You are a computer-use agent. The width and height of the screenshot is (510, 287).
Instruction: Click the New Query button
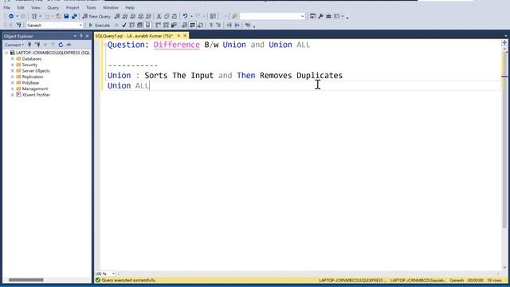(96, 16)
